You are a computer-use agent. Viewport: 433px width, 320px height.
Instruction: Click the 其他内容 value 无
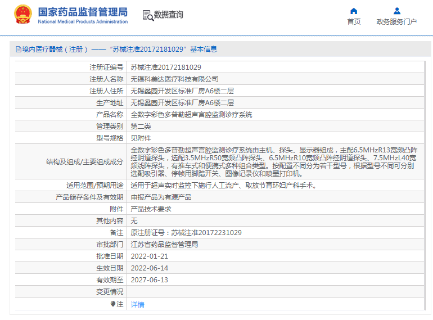(x=134, y=221)
